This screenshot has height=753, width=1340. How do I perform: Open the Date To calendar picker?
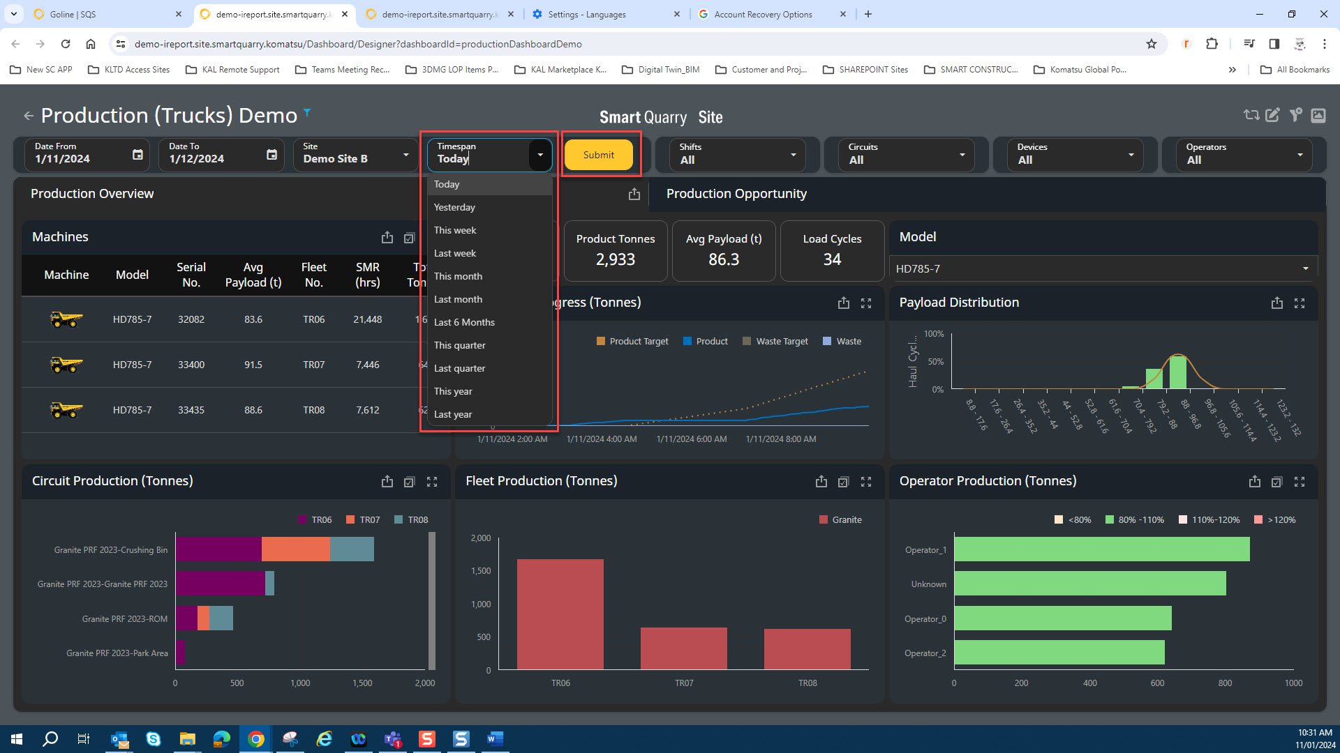pyautogui.click(x=271, y=155)
